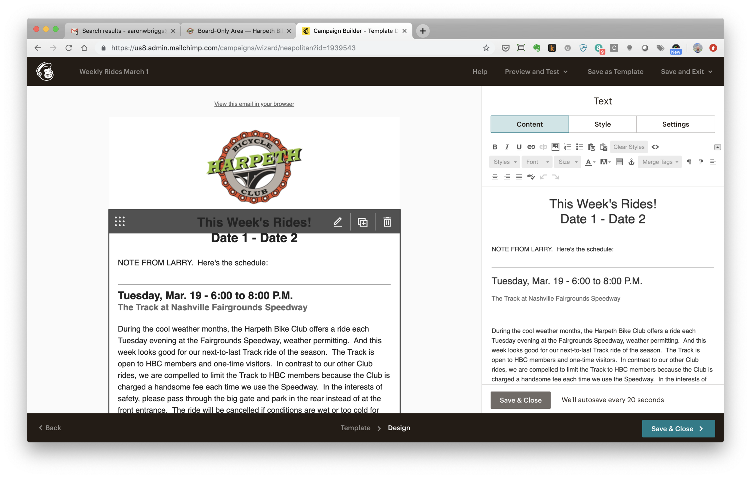Click the paste as plain text icon
Screen dimensions: 751x478
[x=591, y=147]
